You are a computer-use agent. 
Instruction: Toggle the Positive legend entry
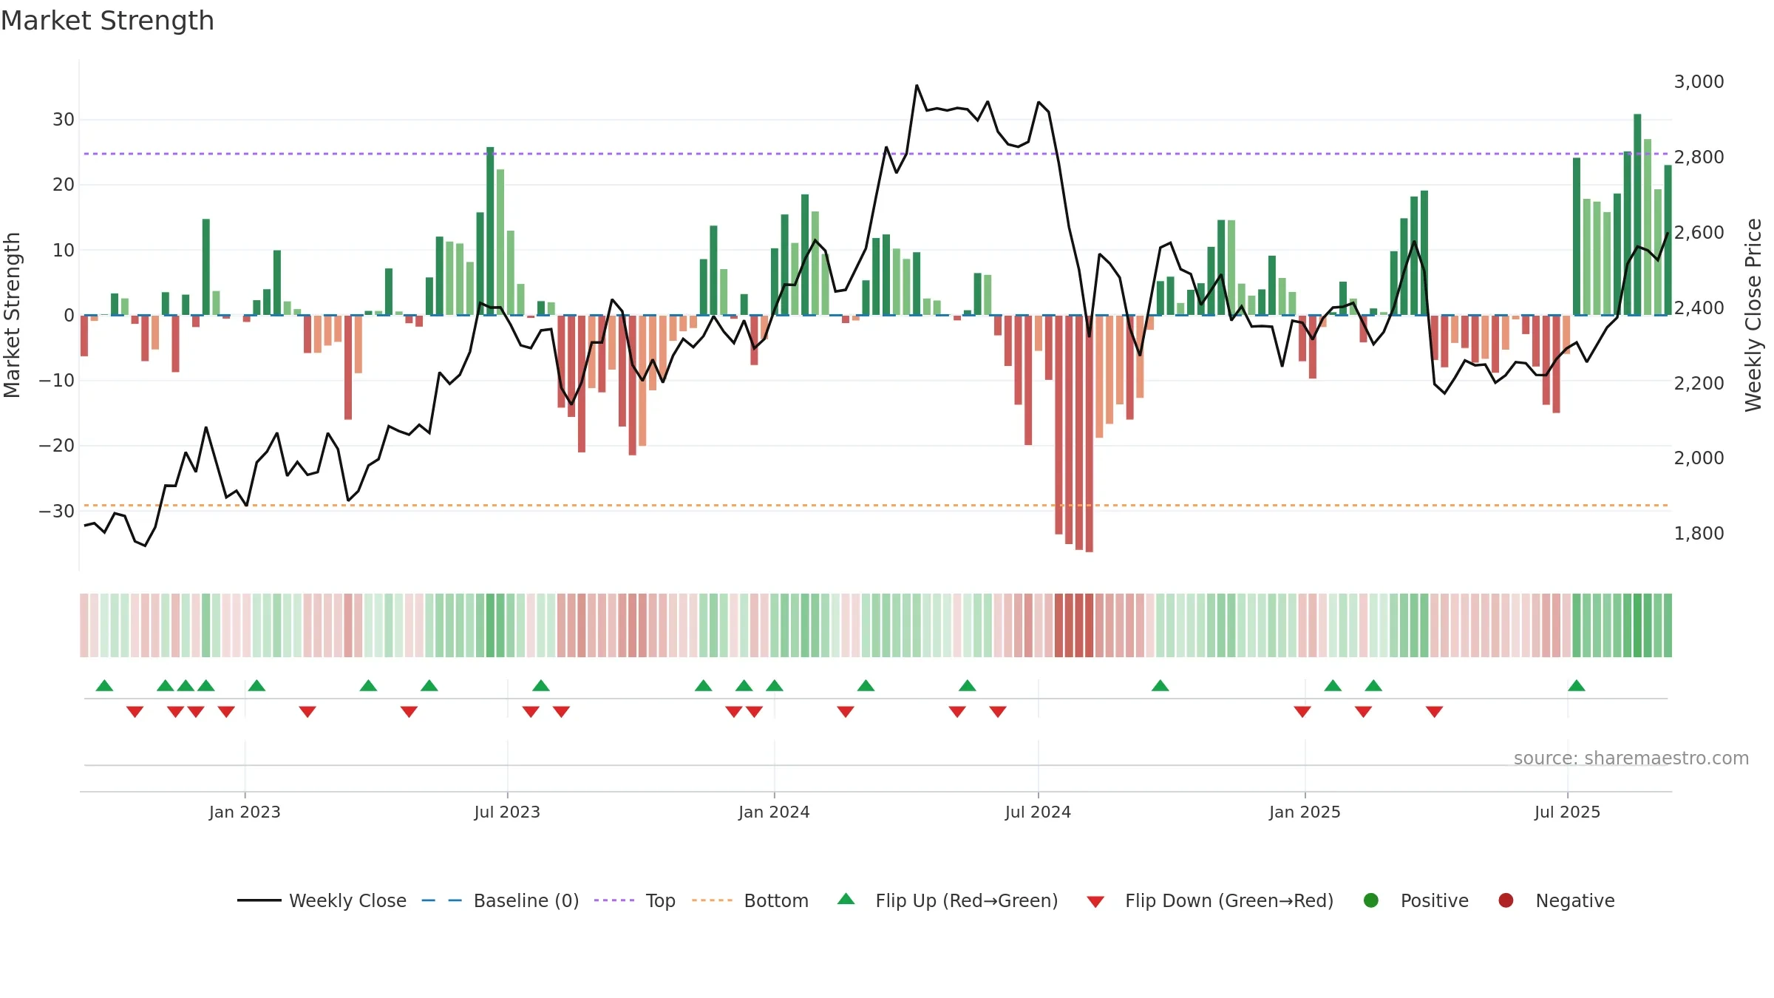pos(1416,900)
